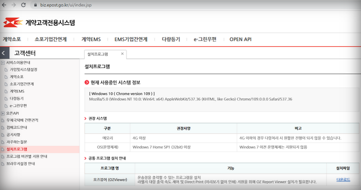Open 우체국택배 간편견적 in the sidebar
361x190 pixels.
pyautogui.click(x=22, y=120)
